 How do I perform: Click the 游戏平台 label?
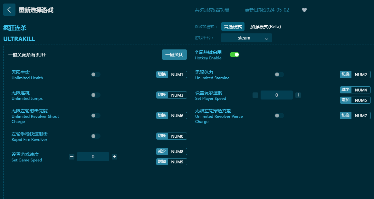(x=204, y=38)
